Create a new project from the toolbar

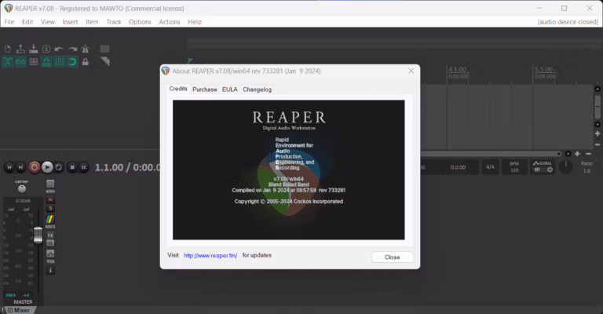[x=8, y=49]
